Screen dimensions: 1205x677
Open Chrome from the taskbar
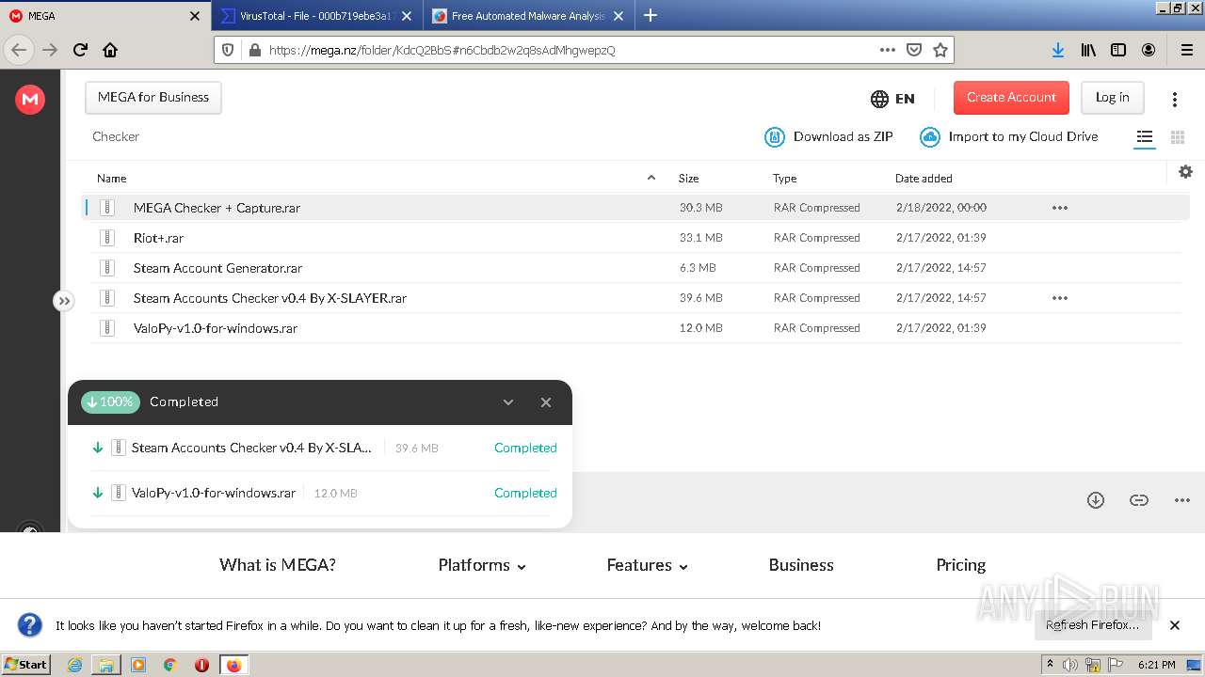coord(170,665)
